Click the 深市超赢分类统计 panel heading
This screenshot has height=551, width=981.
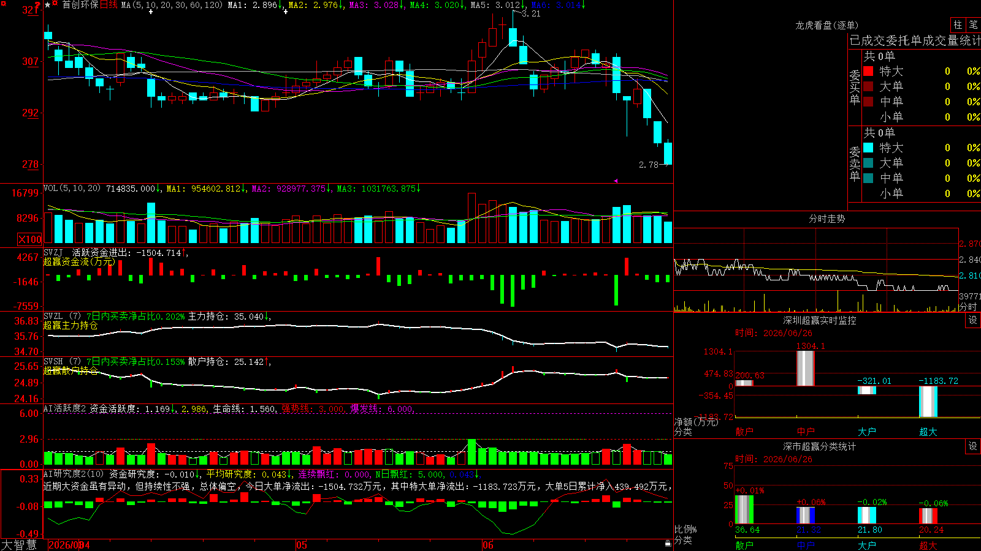click(x=820, y=446)
